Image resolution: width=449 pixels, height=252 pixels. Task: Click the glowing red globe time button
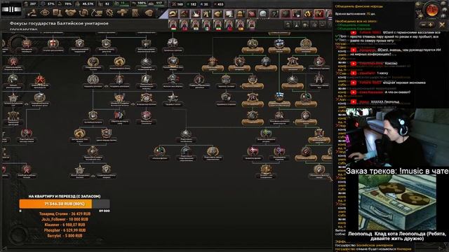pos(431,10)
